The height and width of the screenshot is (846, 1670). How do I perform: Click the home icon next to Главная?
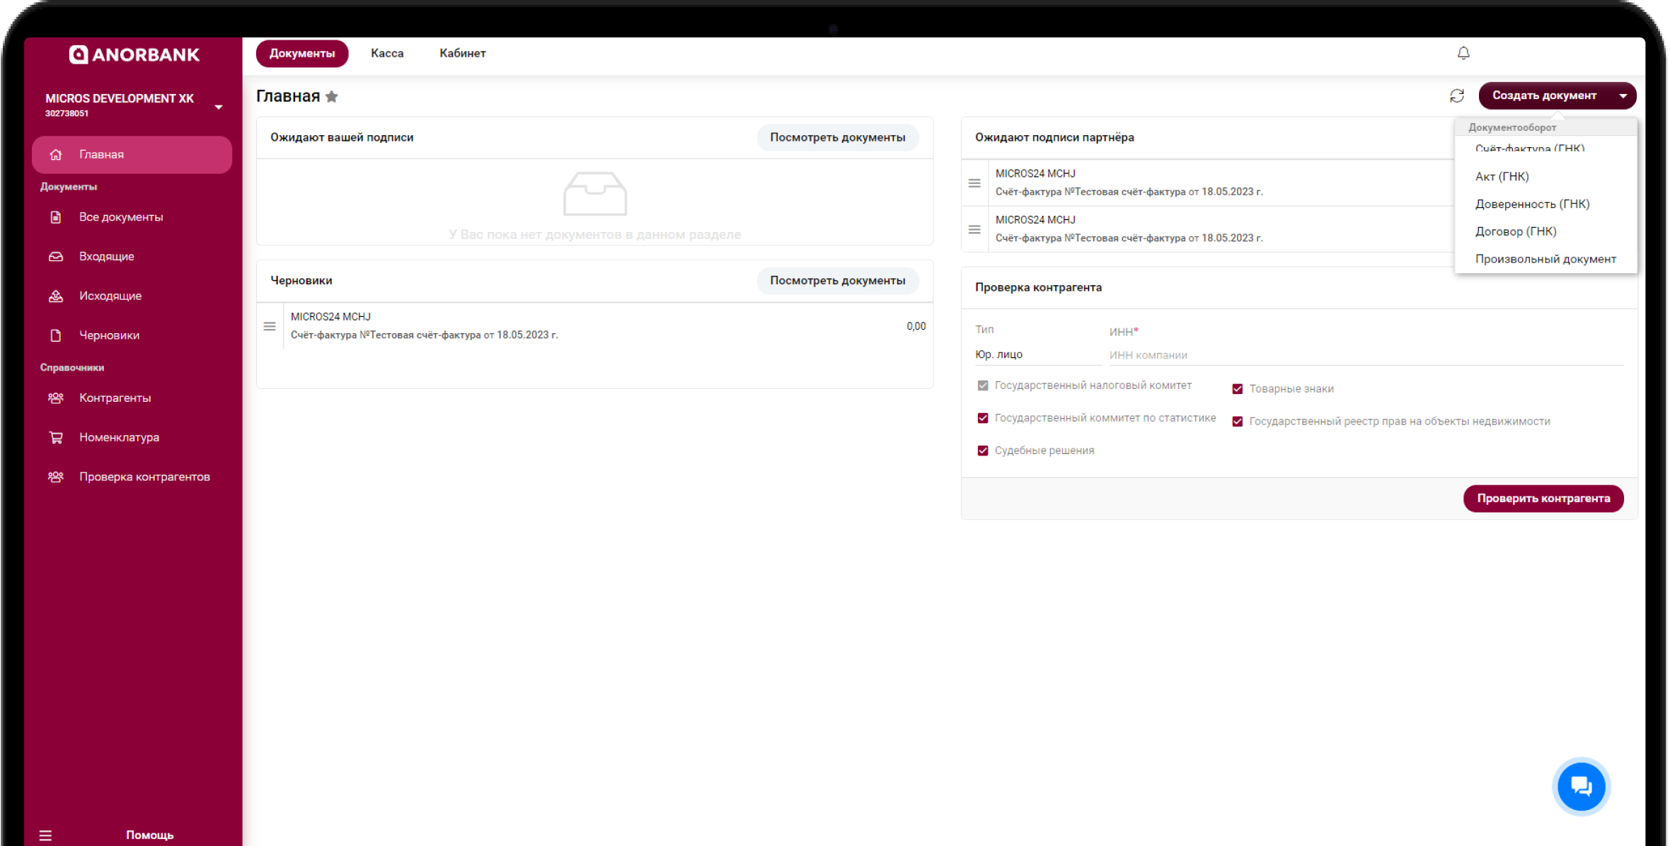pos(56,154)
